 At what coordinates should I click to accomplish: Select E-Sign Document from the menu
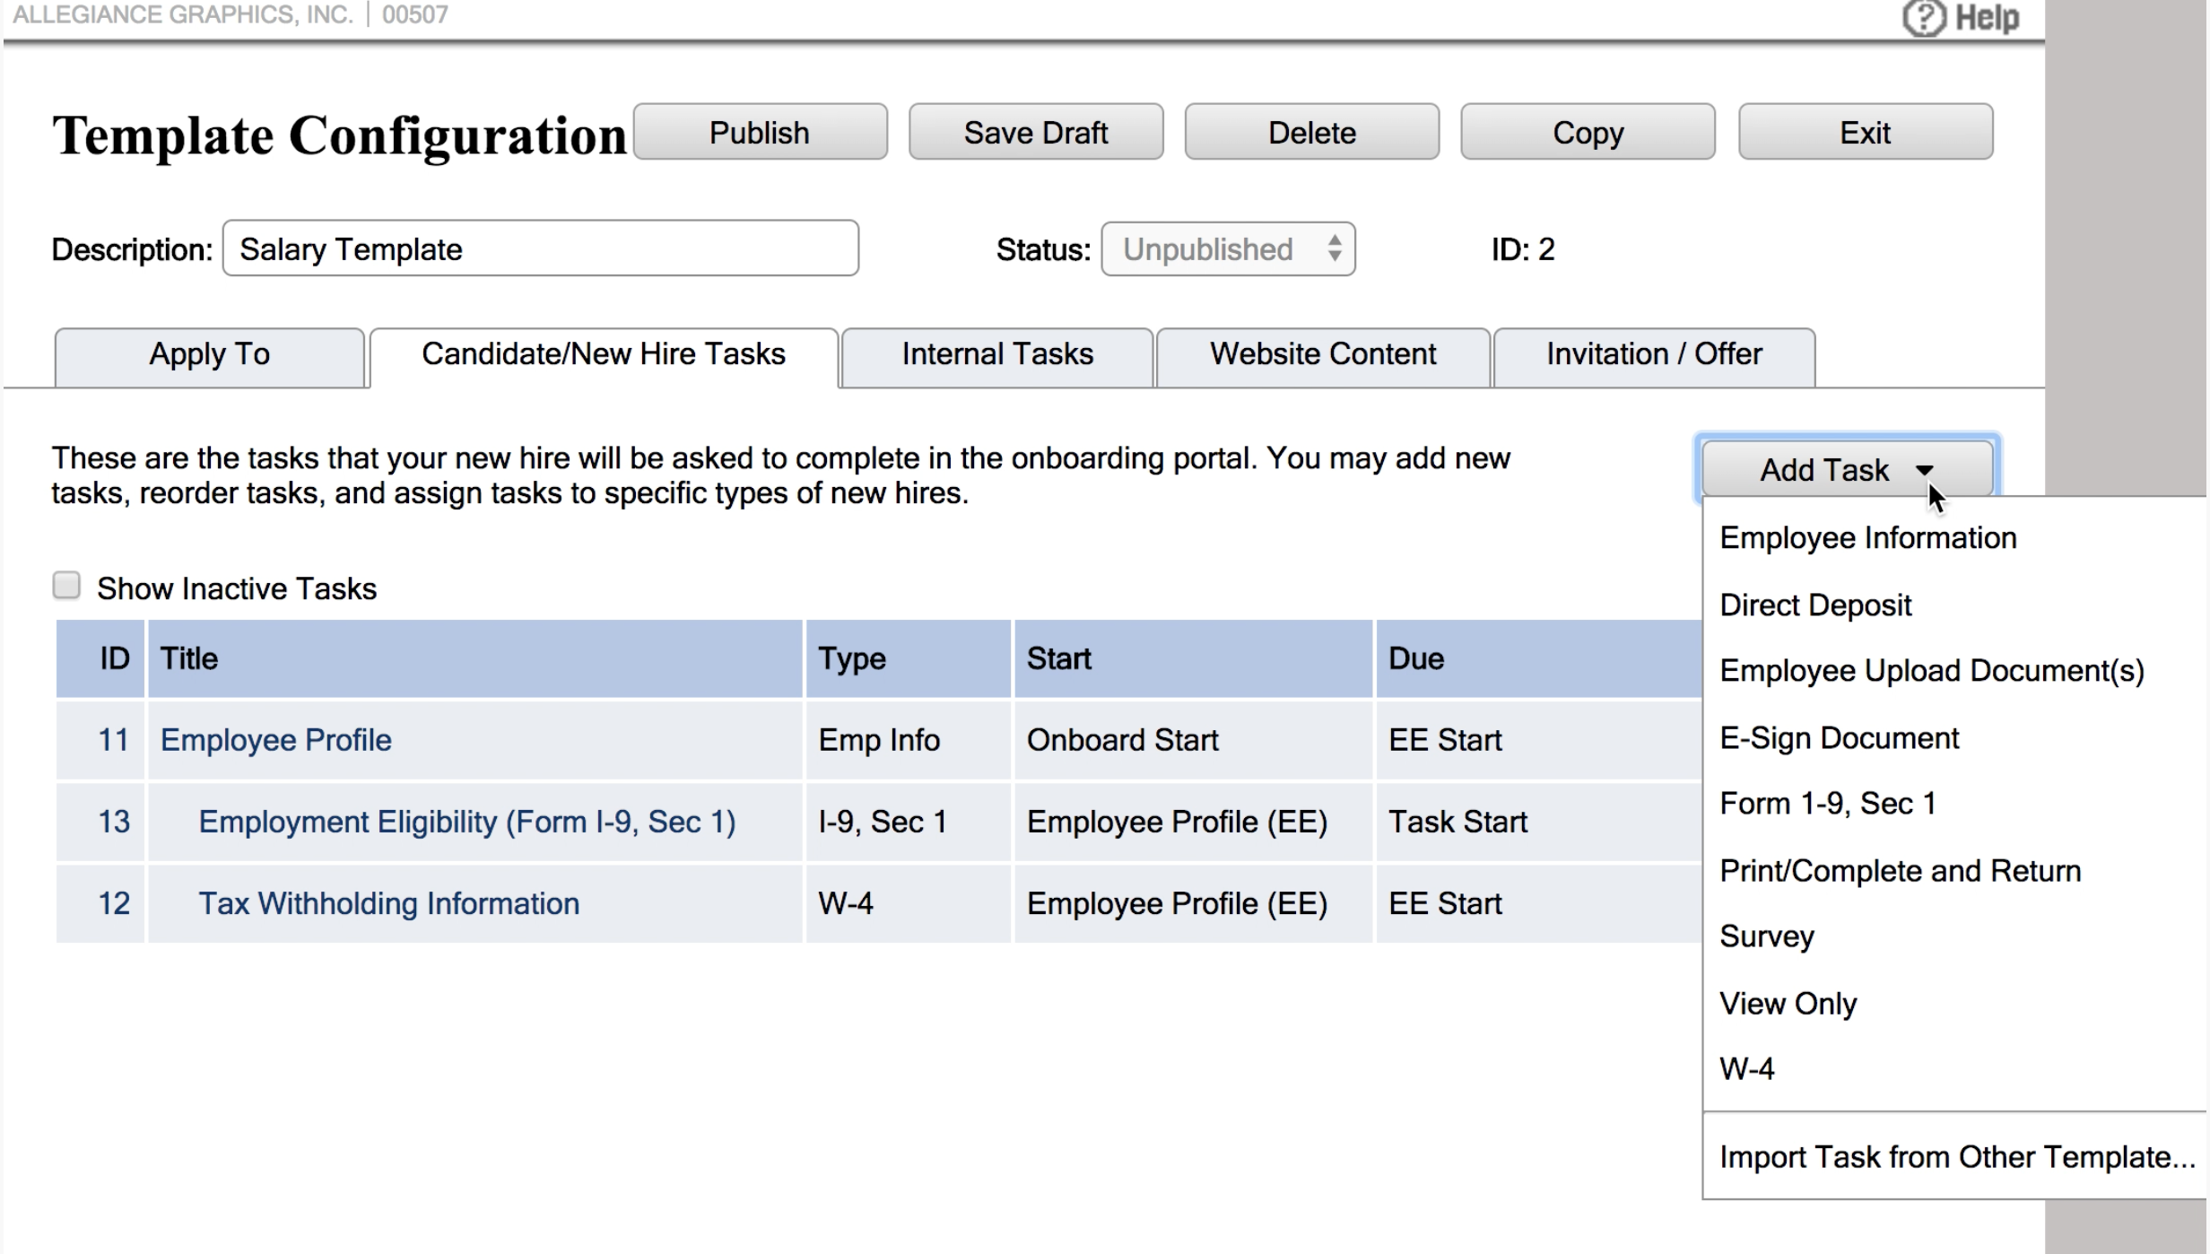[1839, 737]
